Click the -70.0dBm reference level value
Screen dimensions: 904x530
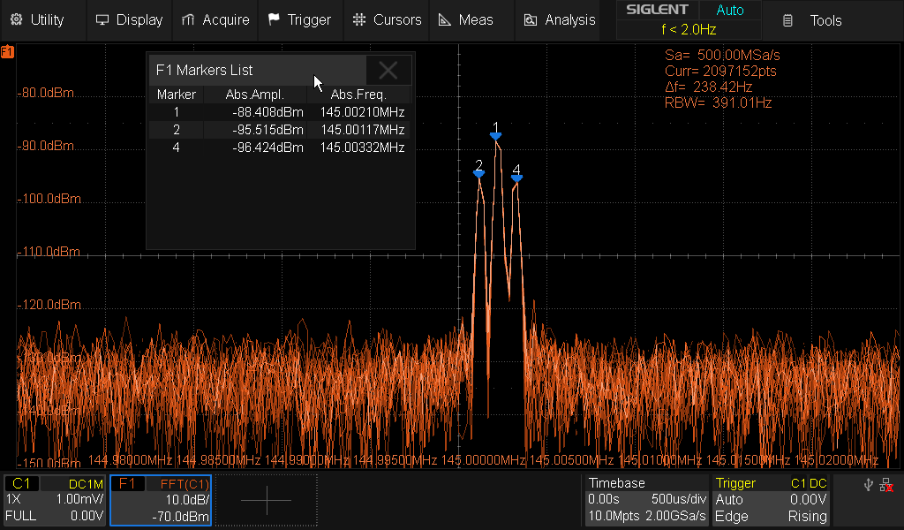coord(180,516)
